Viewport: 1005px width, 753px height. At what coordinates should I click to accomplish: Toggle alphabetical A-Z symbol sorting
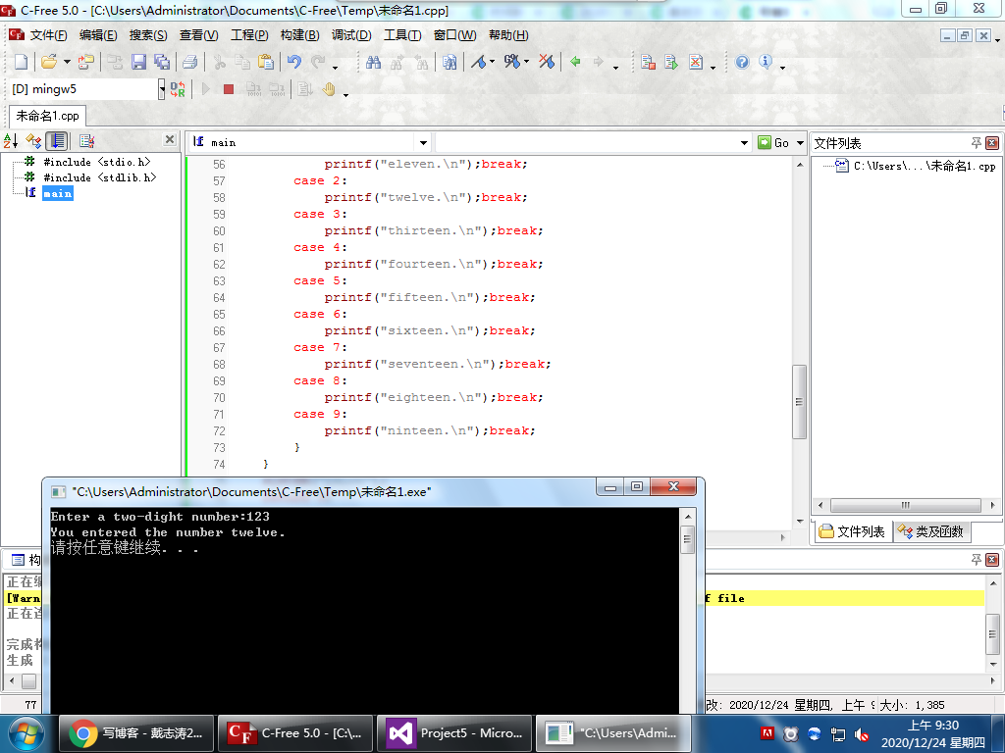click(x=11, y=141)
